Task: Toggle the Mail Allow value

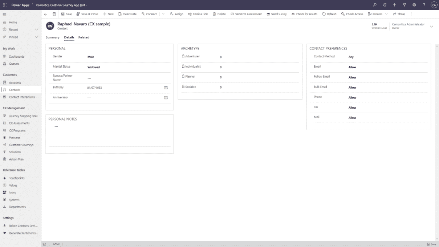Action: point(352,118)
